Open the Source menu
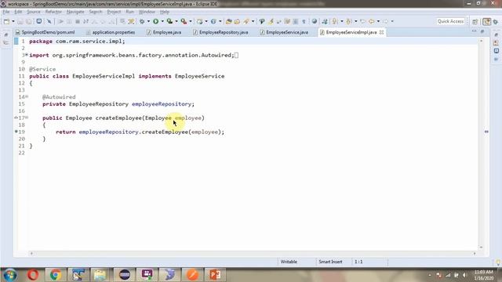This screenshot has width=502, height=282. pyautogui.click(x=34, y=12)
